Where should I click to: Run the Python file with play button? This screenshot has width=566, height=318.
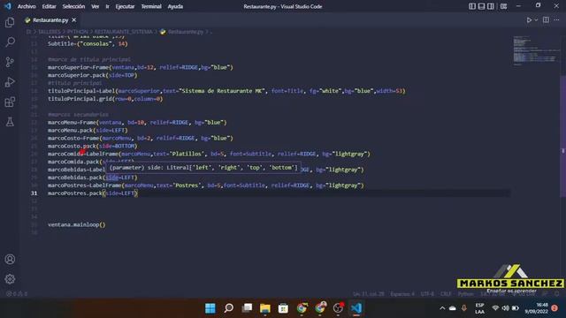529,20
